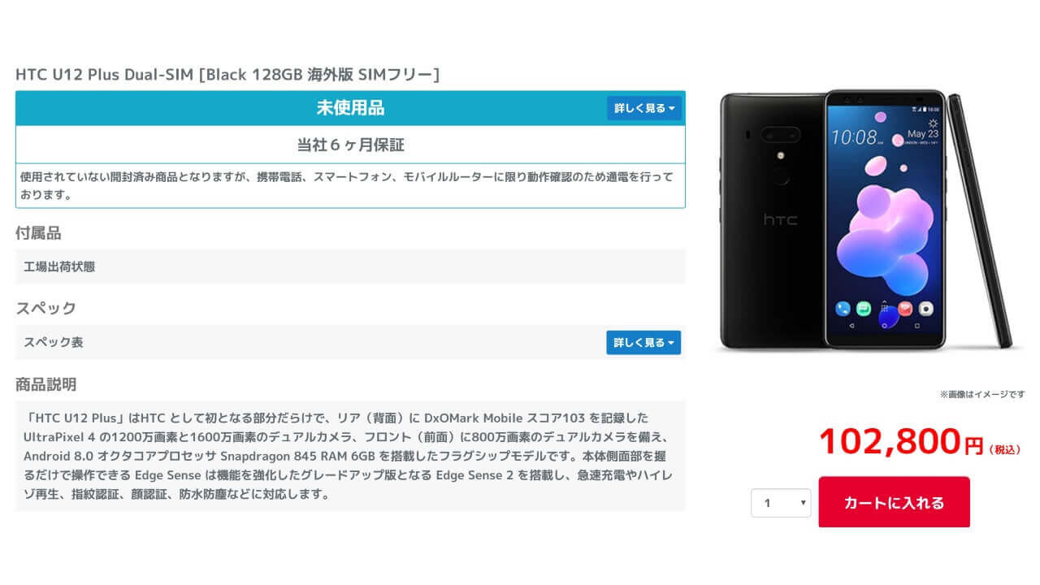Click the 102,800円 price text
This screenshot has width=1040, height=585.
point(902,443)
